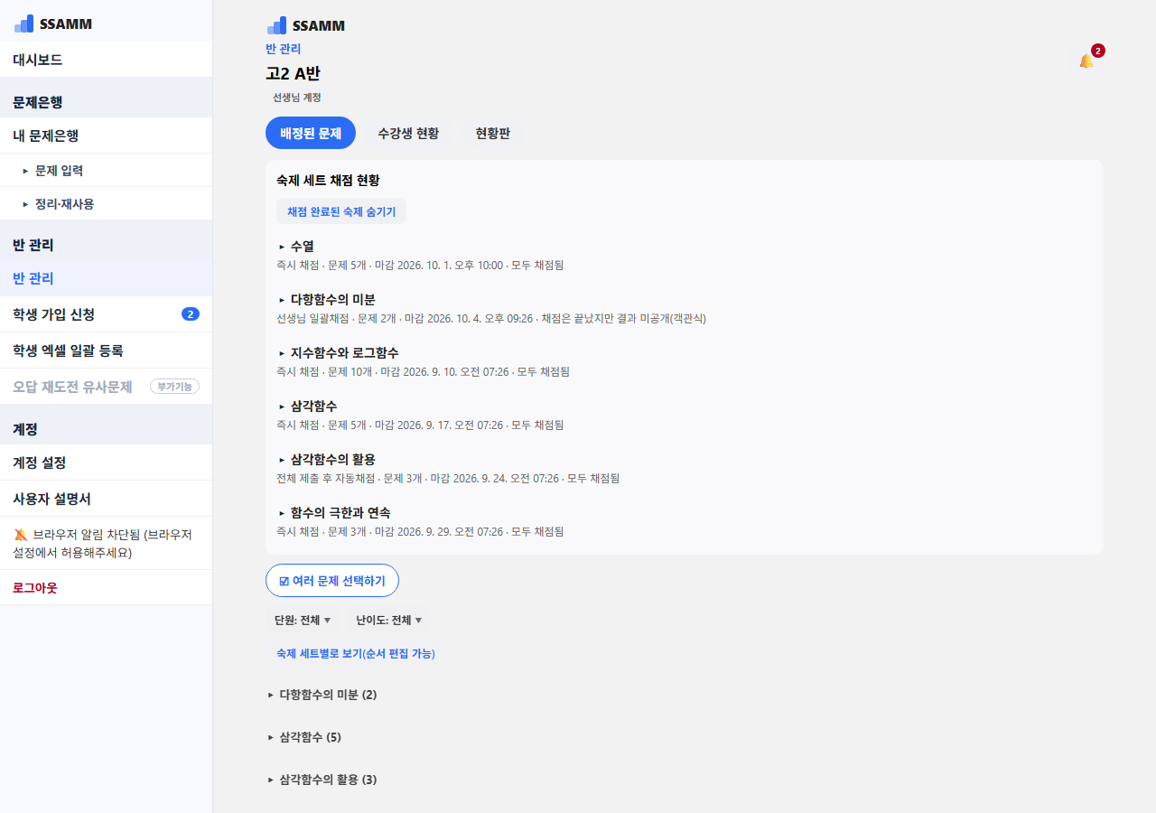Click 채점 완료된 숙제 숨기기 button
This screenshot has height=813, width=1156.
341,211
